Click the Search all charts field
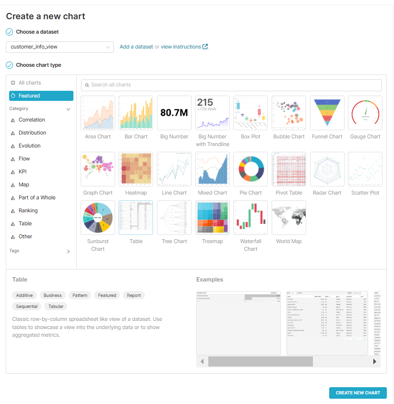394x404 pixels. point(231,85)
